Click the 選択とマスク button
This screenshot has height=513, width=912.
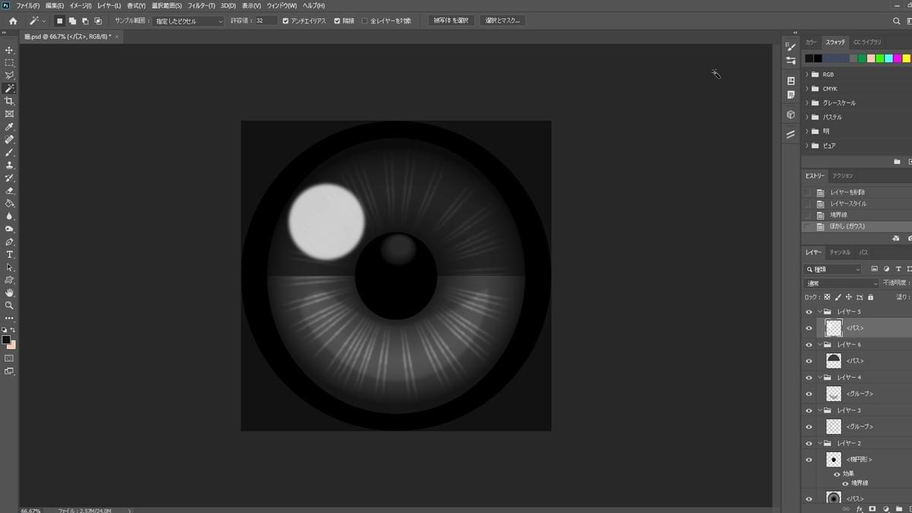(502, 21)
